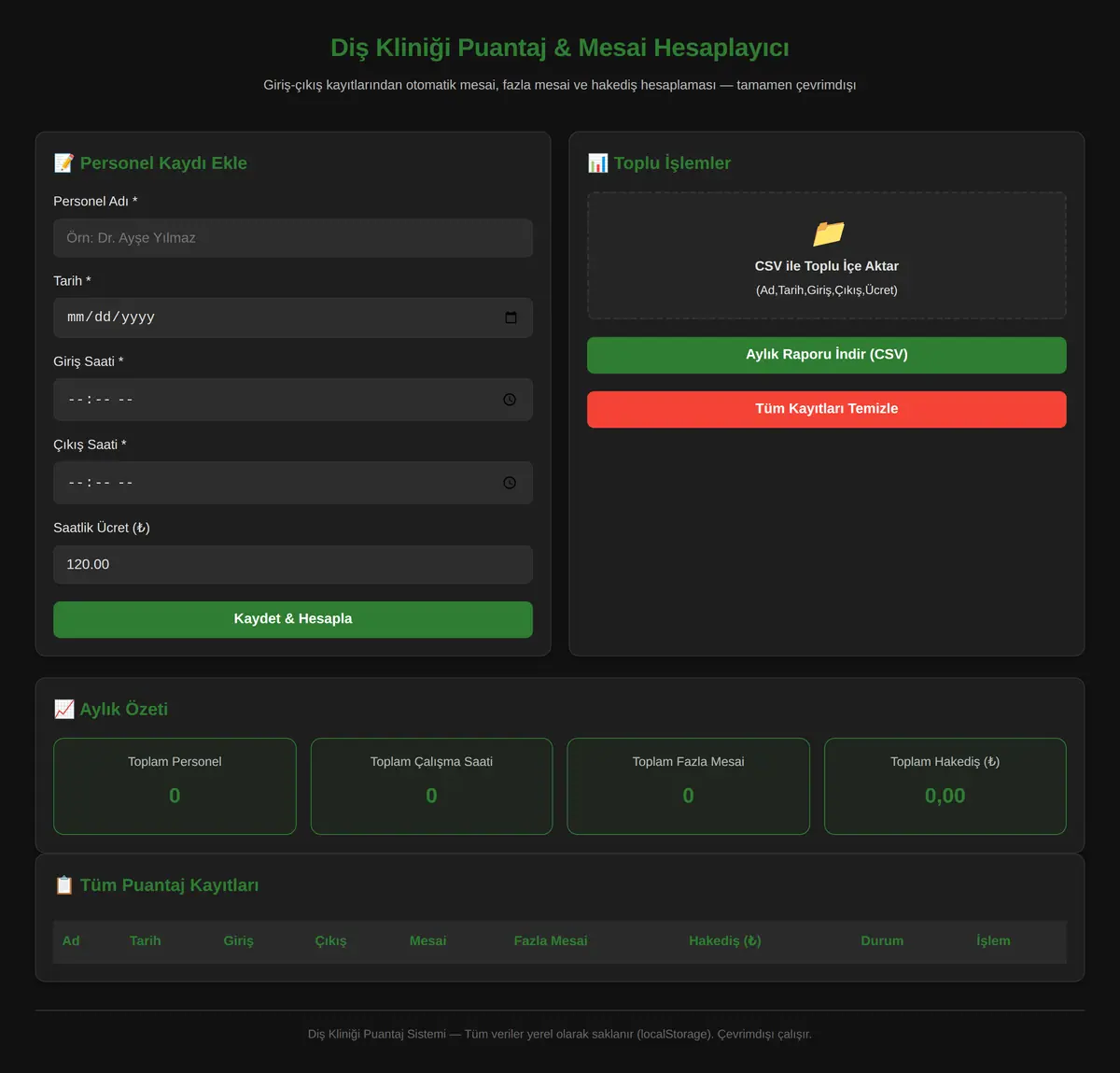Click the Çıkış column header
The height and width of the screenshot is (1073, 1120).
[x=330, y=940]
